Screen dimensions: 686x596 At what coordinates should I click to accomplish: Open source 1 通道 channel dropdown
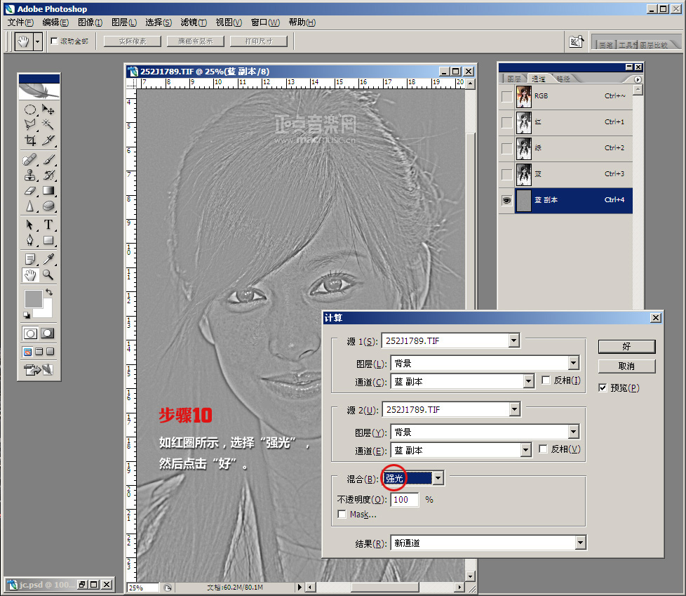pyautogui.click(x=529, y=381)
